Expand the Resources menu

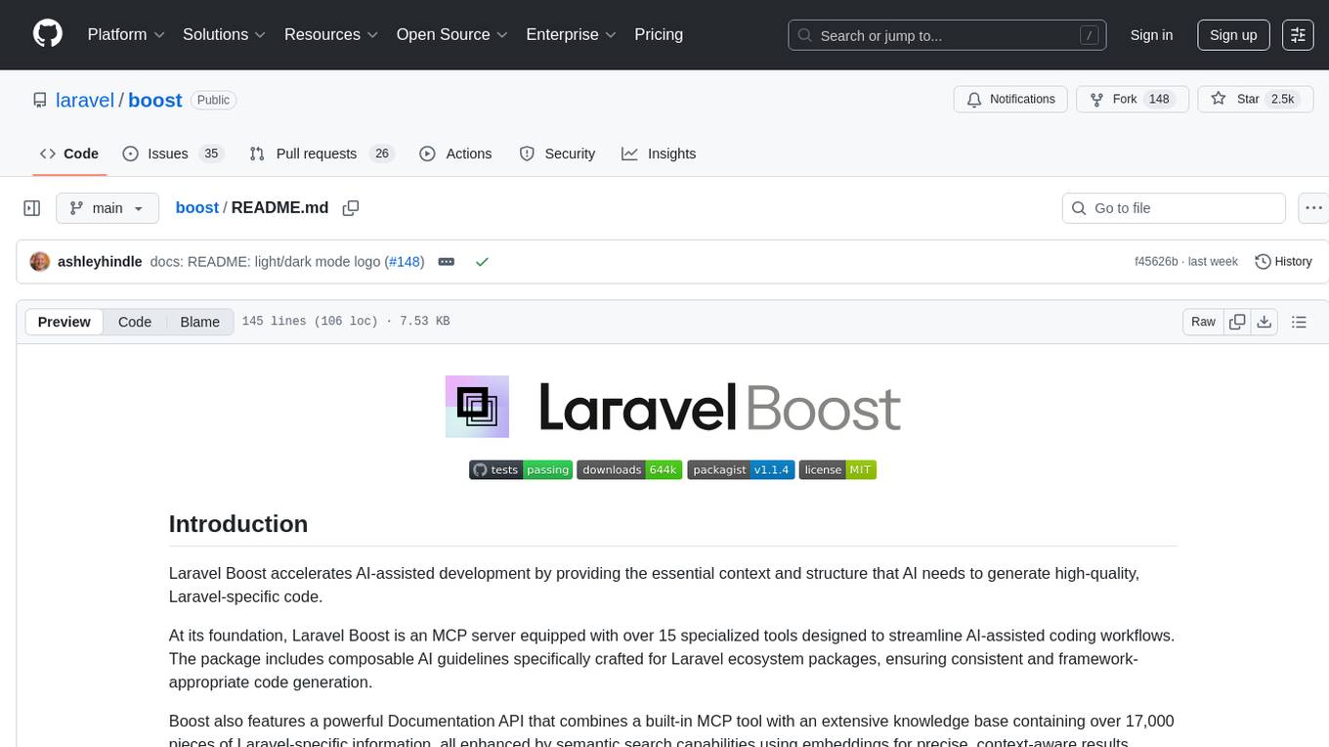(331, 34)
